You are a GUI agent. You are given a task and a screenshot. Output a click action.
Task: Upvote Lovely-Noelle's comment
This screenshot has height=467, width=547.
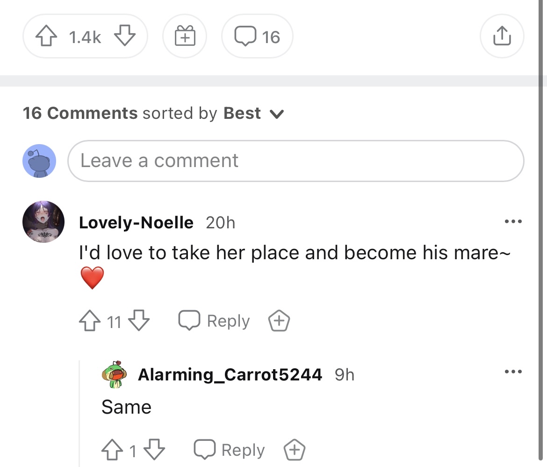pos(90,321)
